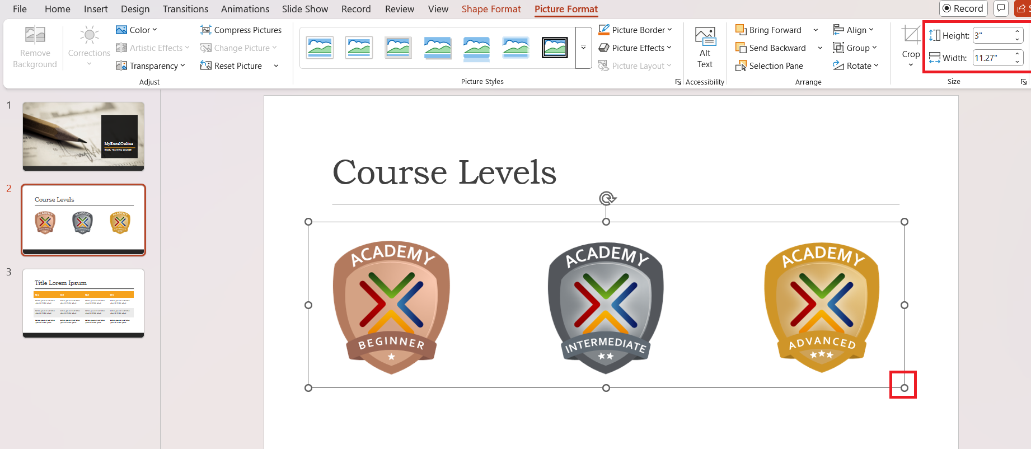Click the top-left sizing handle
1031x449 pixels.
308,222
